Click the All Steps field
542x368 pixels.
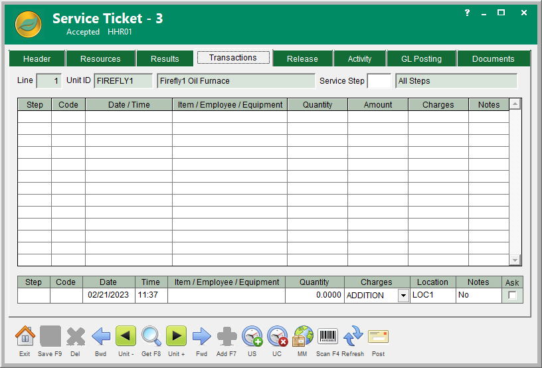tap(456, 81)
